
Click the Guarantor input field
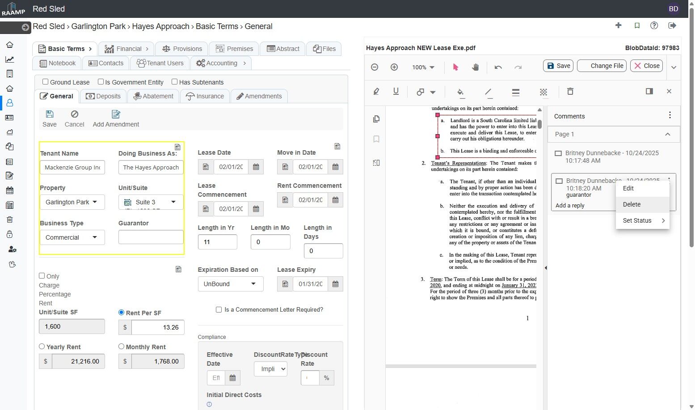(151, 237)
